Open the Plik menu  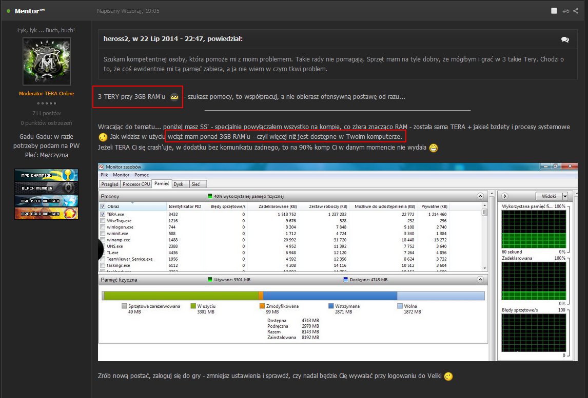click(x=104, y=175)
